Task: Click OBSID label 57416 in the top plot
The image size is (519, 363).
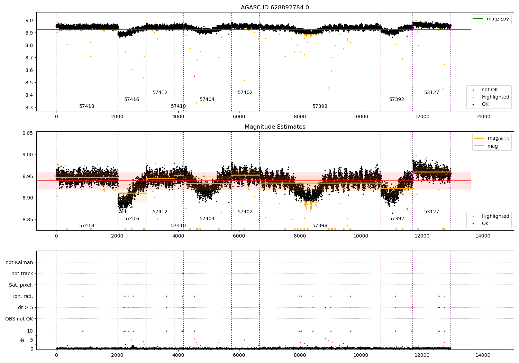Action: [x=131, y=99]
